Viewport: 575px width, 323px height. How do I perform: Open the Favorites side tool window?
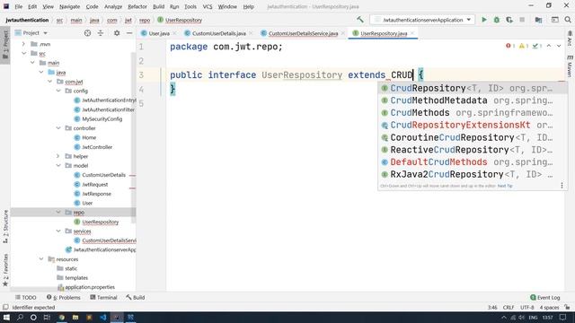pyautogui.click(x=5, y=270)
